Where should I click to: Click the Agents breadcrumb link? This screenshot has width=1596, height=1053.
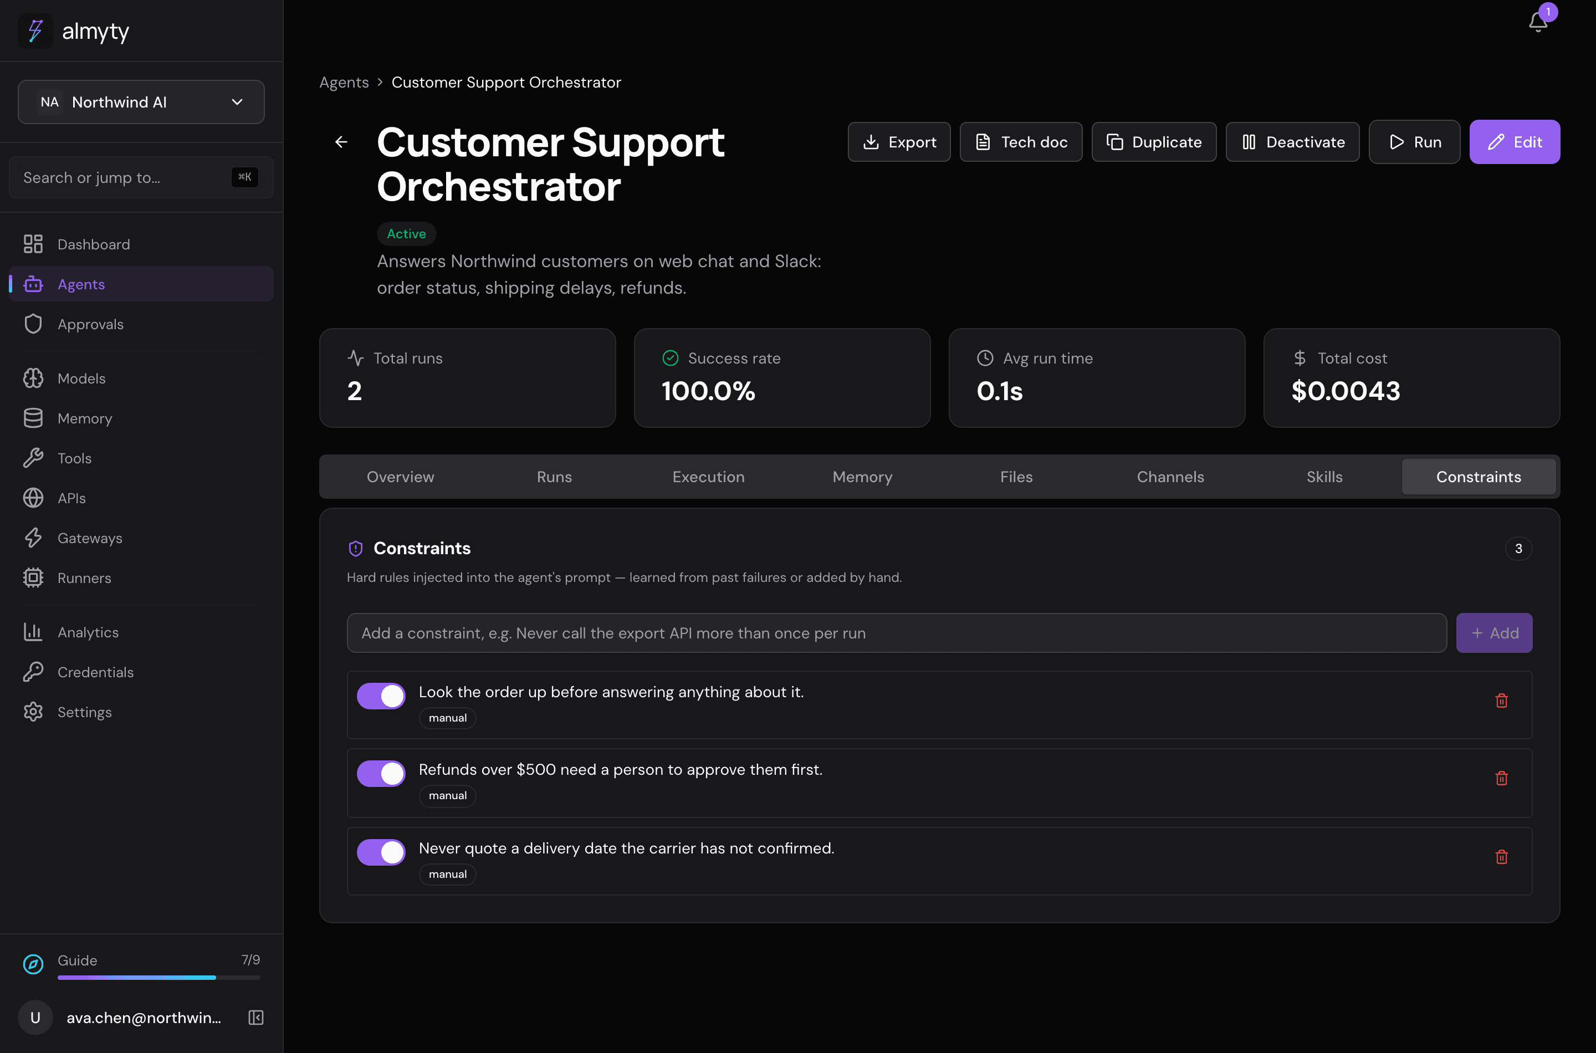pyautogui.click(x=344, y=82)
